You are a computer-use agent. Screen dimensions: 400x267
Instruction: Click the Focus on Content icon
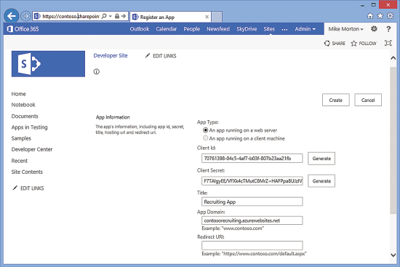coord(388,43)
